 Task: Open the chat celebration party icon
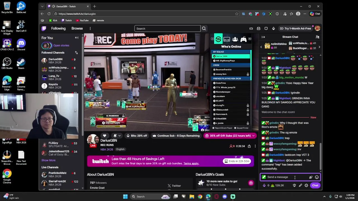pyautogui.click(x=311, y=177)
